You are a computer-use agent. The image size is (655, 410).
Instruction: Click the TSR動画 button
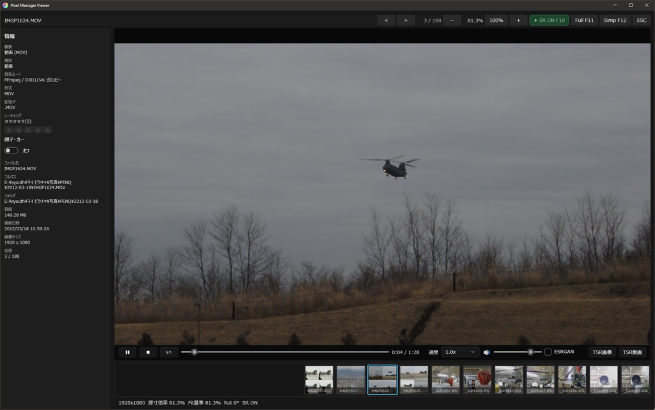633,352
